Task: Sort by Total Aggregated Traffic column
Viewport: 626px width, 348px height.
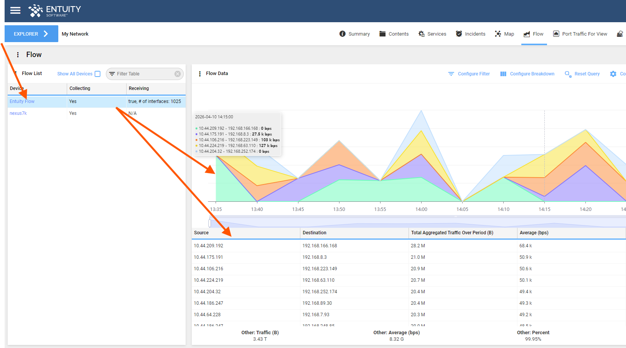Action: (463, 233)
